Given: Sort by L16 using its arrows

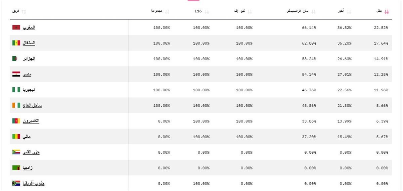Looking at the screenshot, I should coord(207,12).
